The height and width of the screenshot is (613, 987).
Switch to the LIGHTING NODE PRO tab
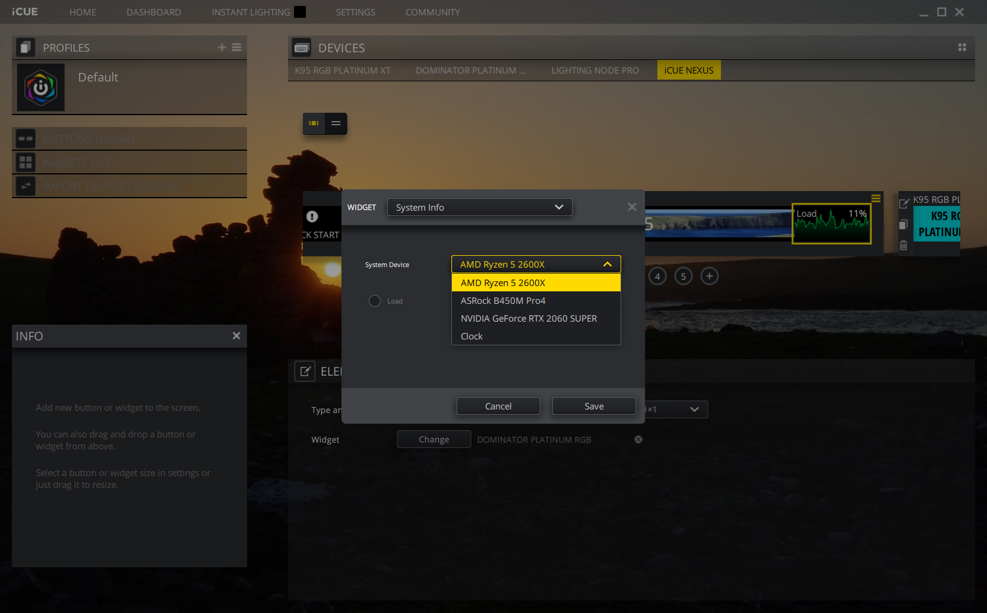(x=595, y=71)
